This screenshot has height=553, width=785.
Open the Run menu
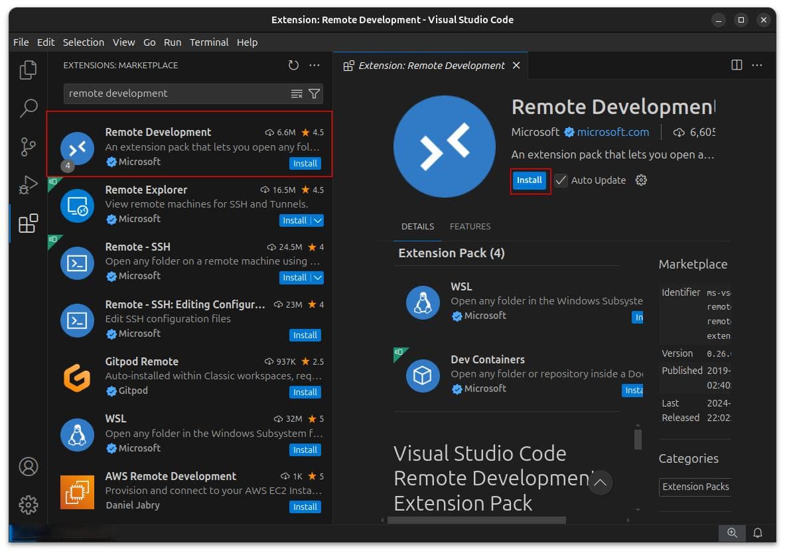click(173, 42)
